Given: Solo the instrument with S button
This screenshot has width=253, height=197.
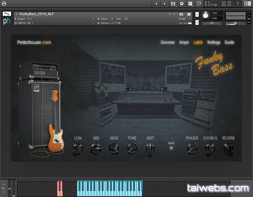Looking at the screenshot, I should click(x=197, y=15).
